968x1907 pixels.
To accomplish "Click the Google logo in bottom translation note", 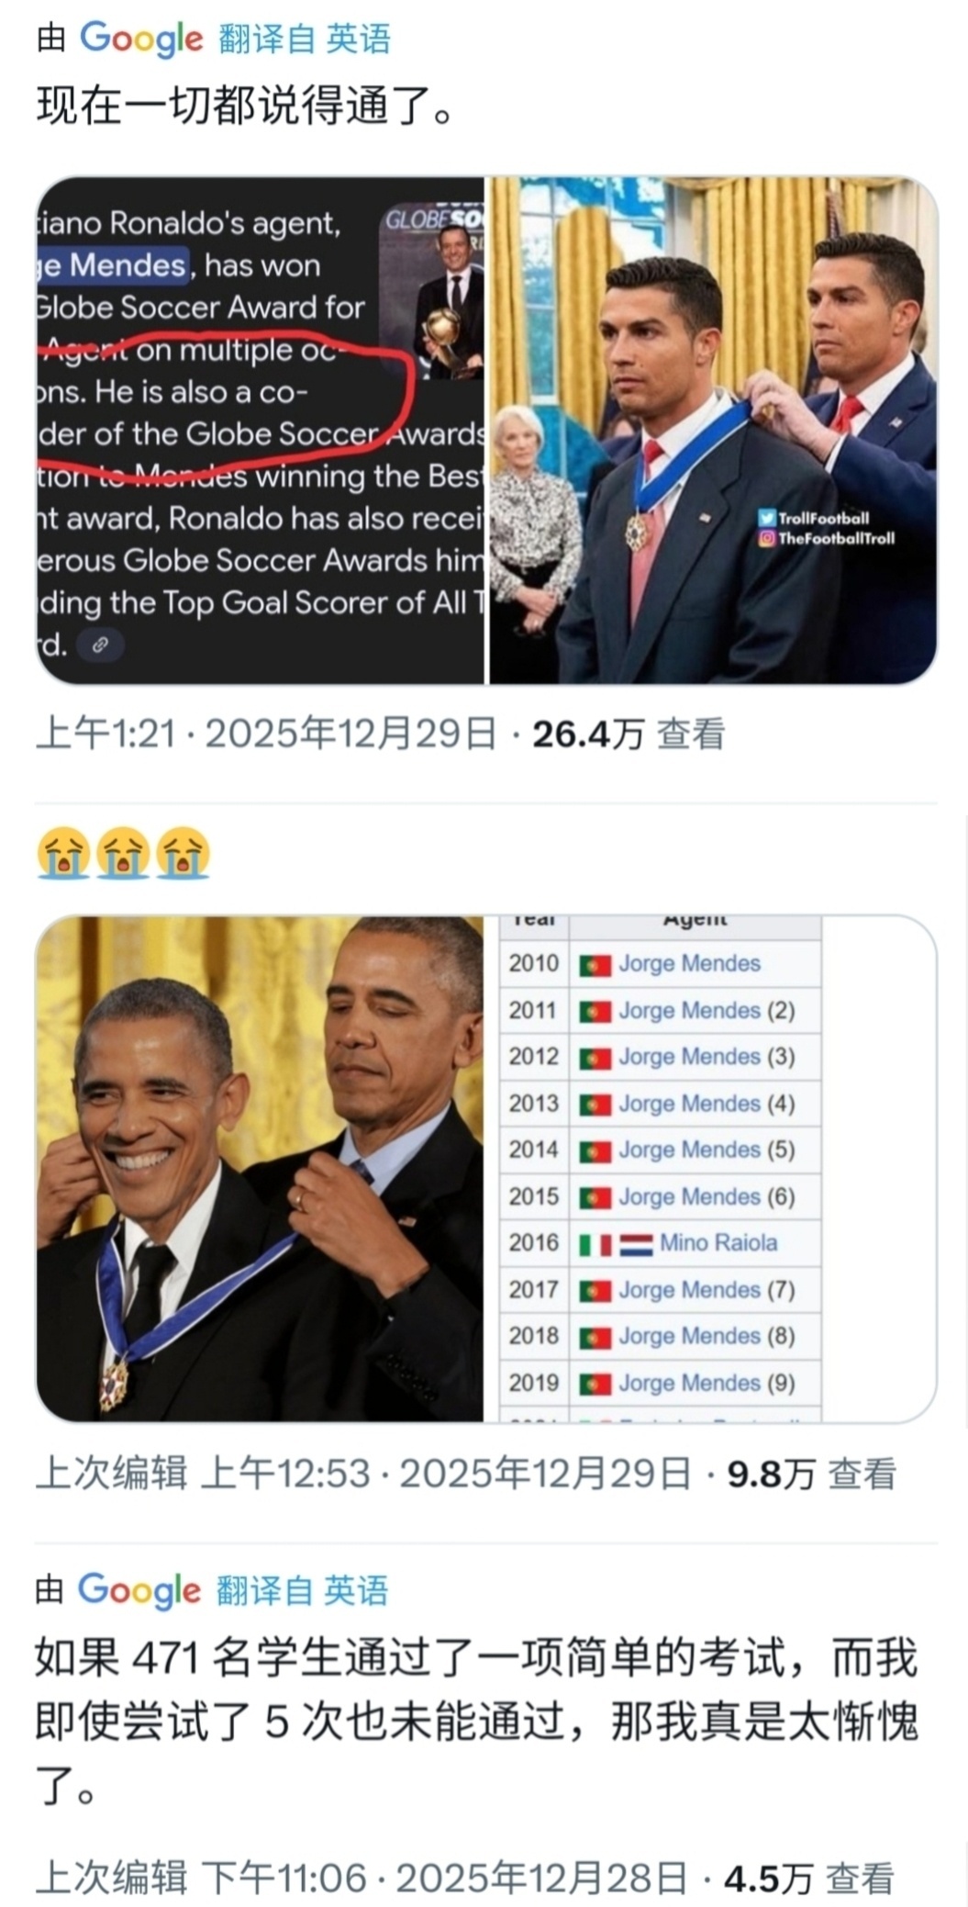I will [x=139, y=1590].
